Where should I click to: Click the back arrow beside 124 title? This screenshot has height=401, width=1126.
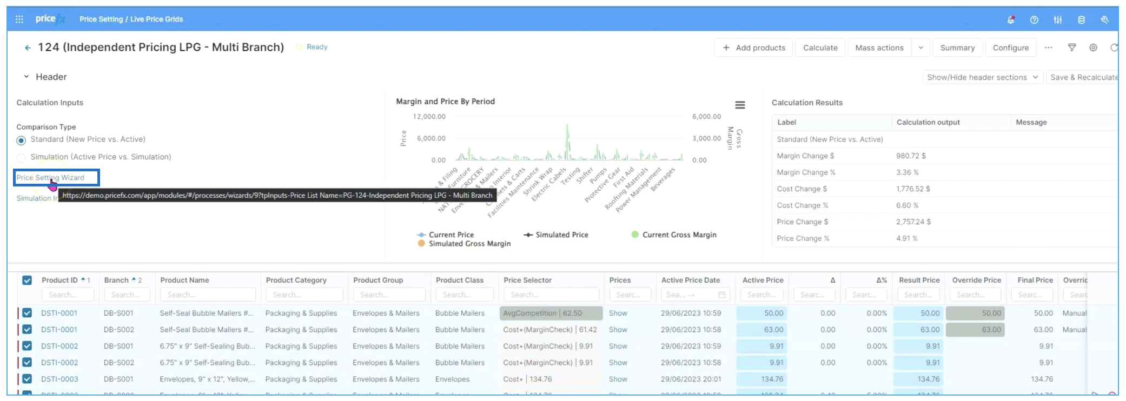[28, 48]
